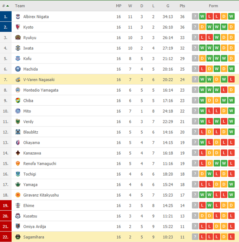The image size is (239, 242).
Task: Sort table by Pts column header
Action: (182, 6)
